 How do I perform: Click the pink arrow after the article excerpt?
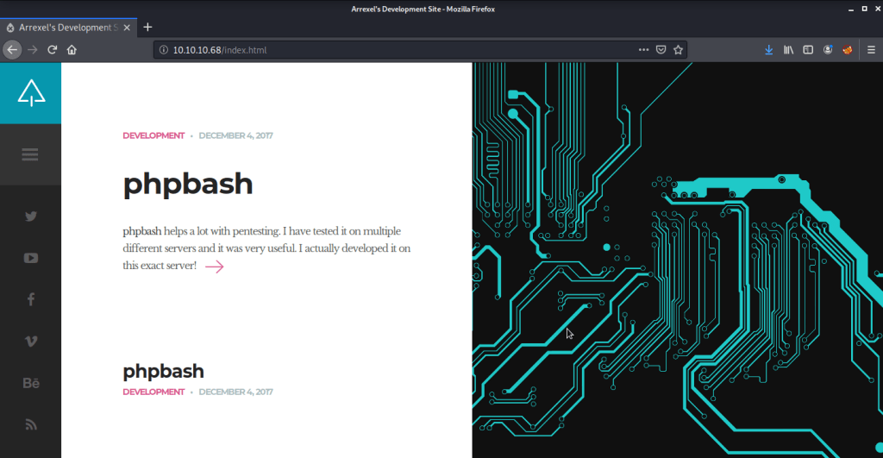pos(215,267)
